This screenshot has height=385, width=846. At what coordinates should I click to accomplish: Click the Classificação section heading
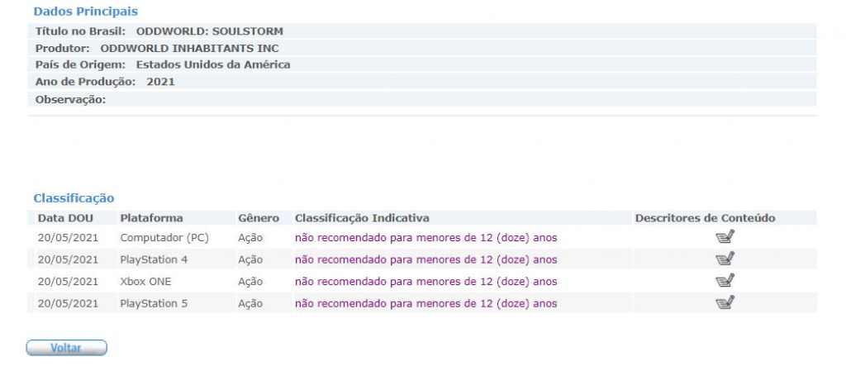(74, 198)
